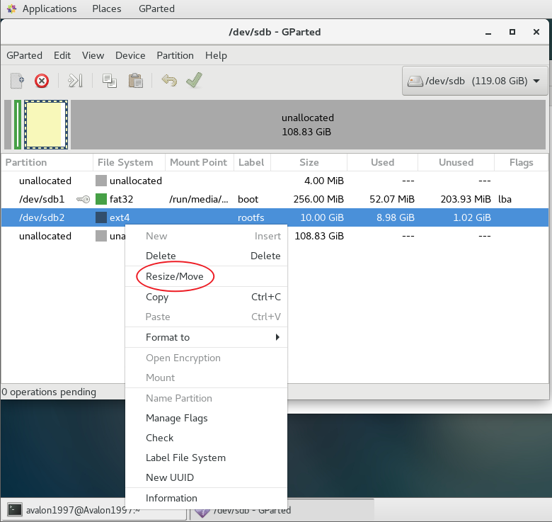The image size is (552, 522).
Task: Click the Resize/Move toolbar arrow icon
Action: pyautogui.click(x=76, y=81)
